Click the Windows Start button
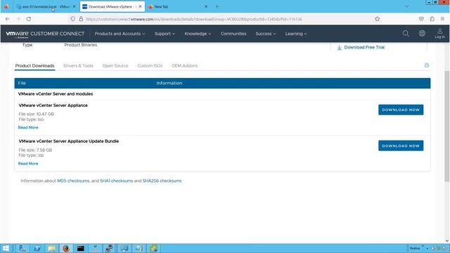Image resolution: width=450 pixels, height=253 pixels. click(x=6, y=248)
